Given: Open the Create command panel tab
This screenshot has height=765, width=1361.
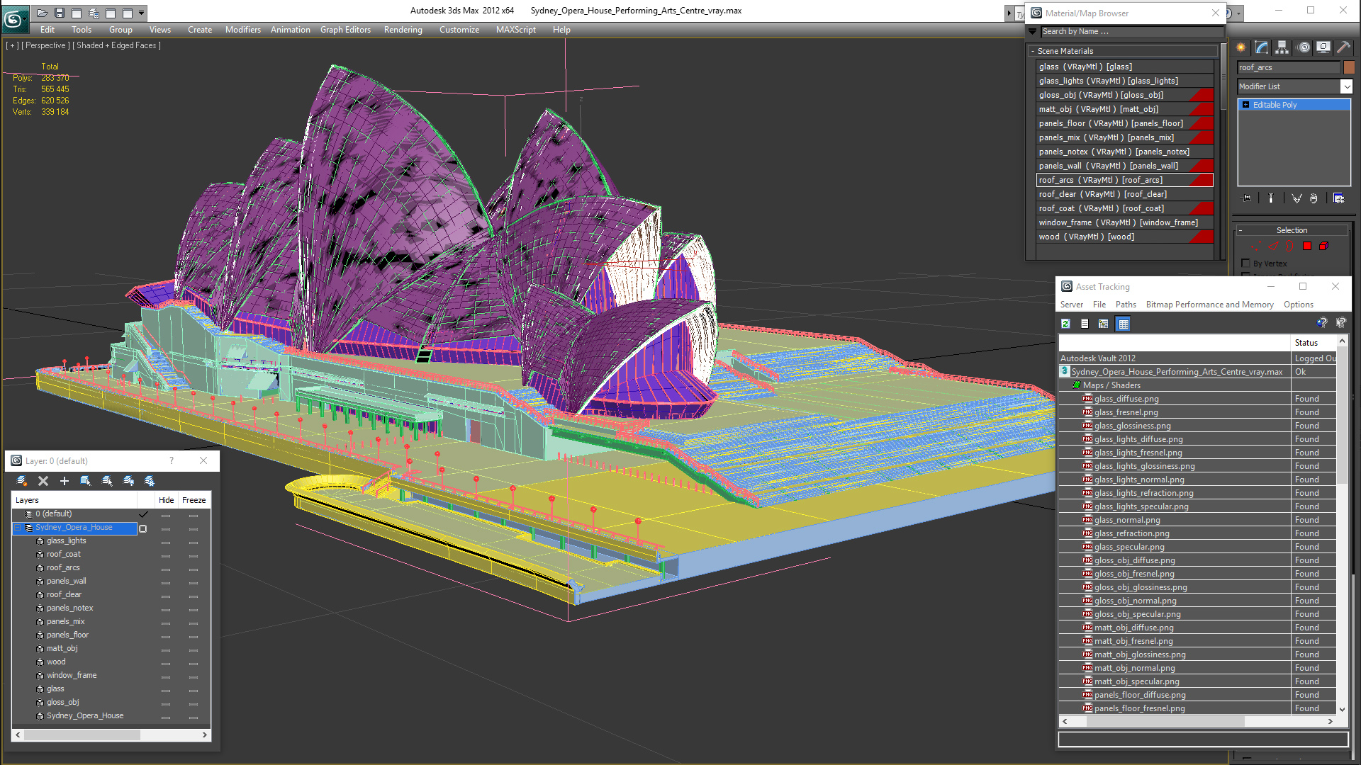Looking at the screenshot, I should (1241, 47).
